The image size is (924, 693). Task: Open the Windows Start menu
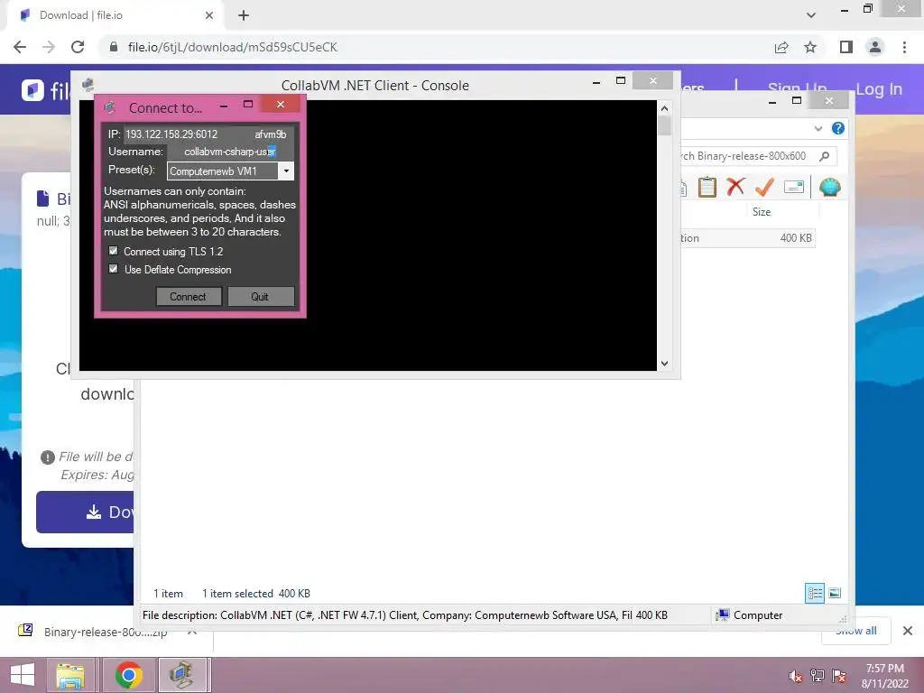pos(23,675)
